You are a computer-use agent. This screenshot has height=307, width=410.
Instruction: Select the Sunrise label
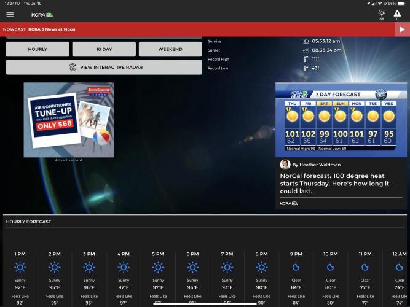[x=215, y=41]
